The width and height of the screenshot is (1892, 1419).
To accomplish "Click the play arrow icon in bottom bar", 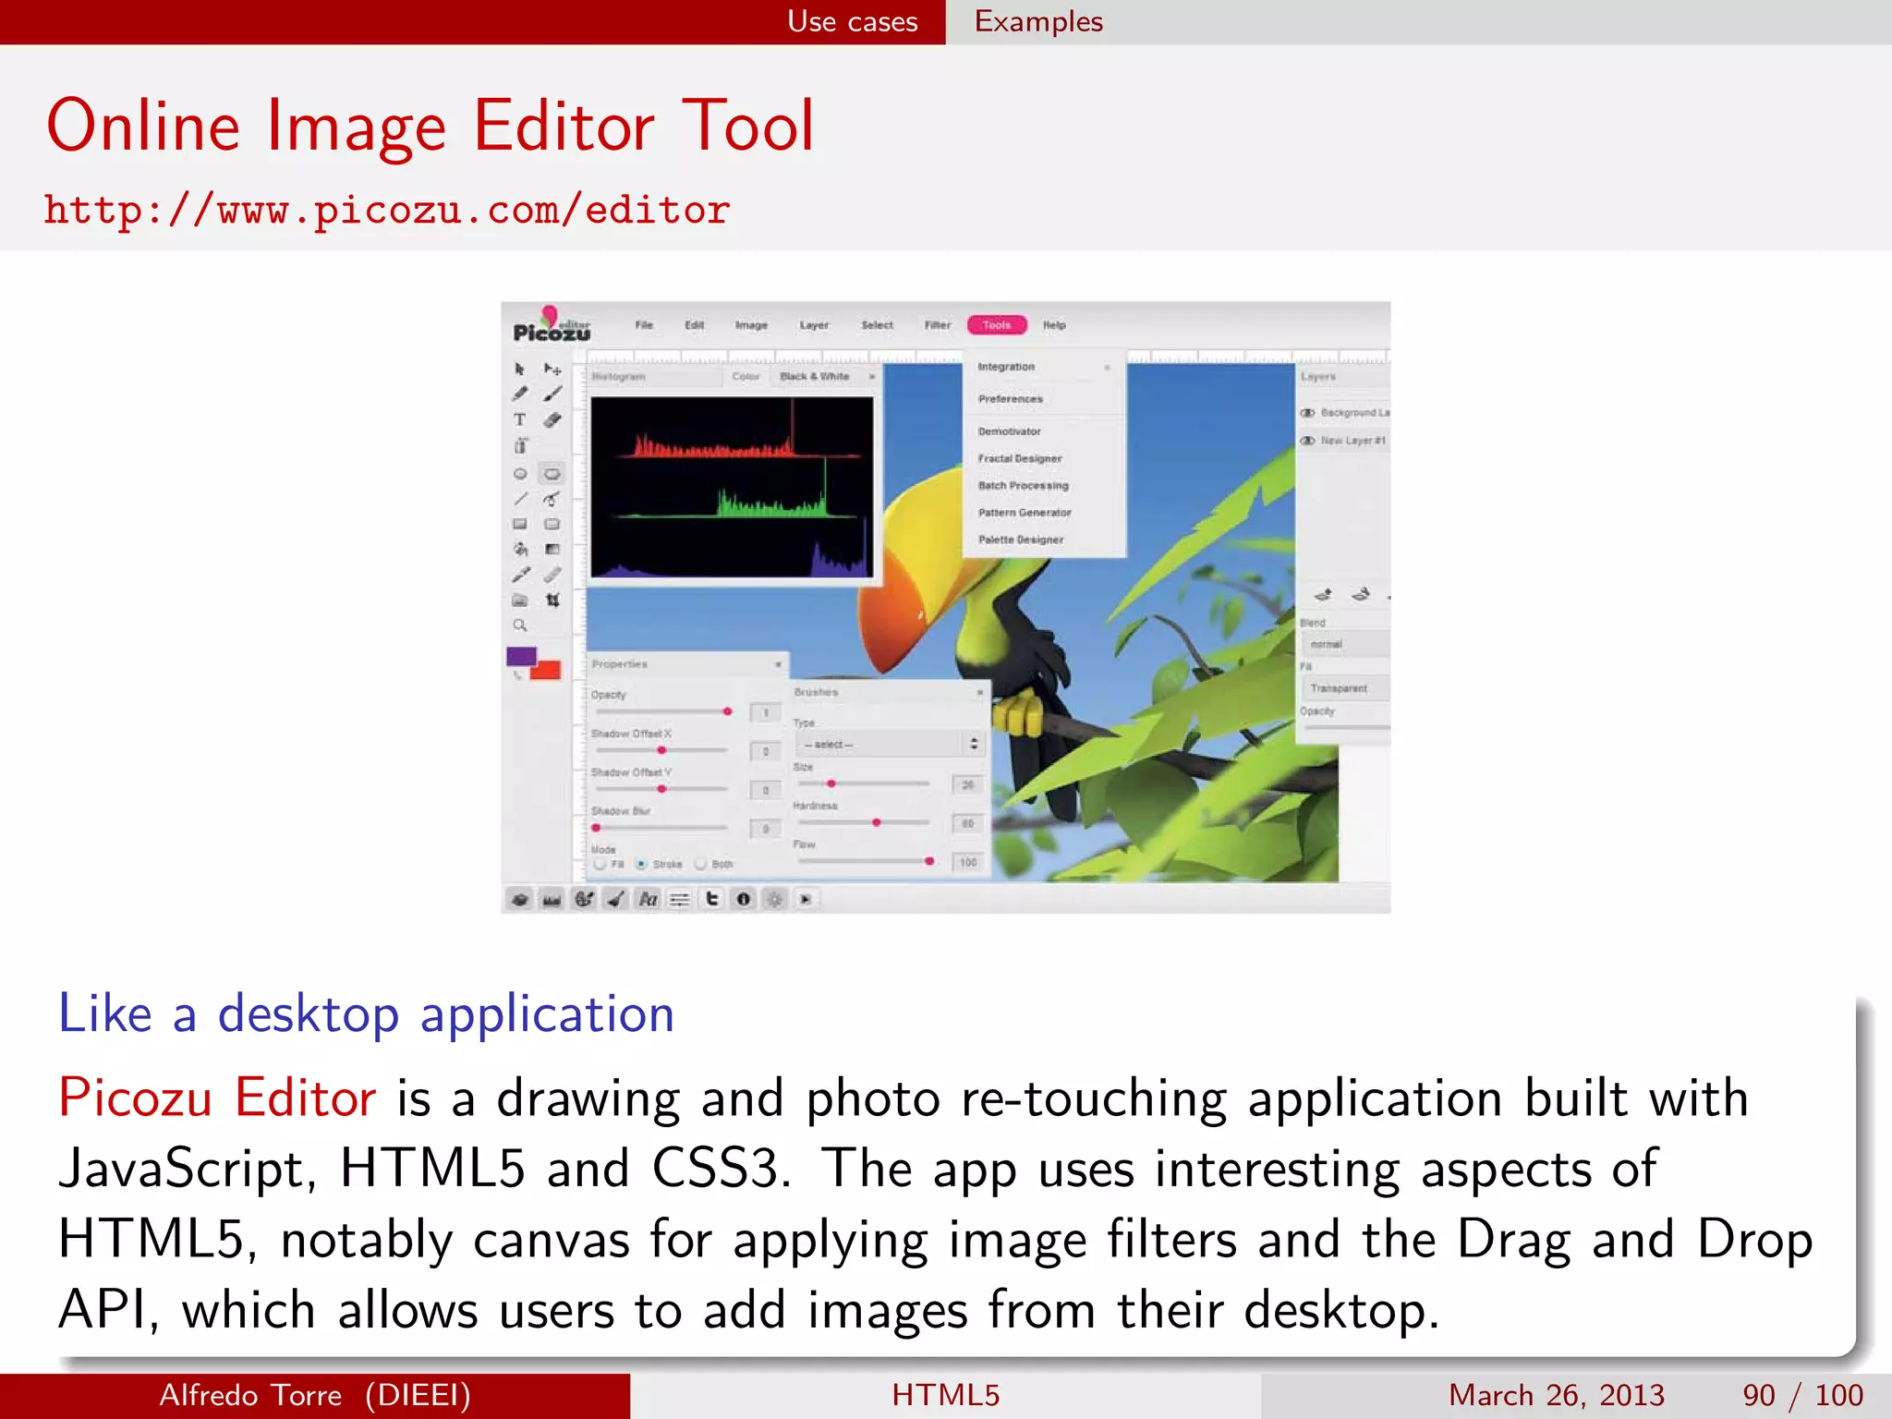I will point(806,899).
